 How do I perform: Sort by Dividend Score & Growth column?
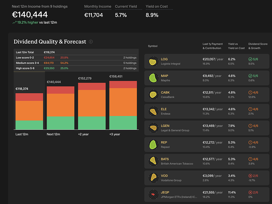(x=257, y=46)
